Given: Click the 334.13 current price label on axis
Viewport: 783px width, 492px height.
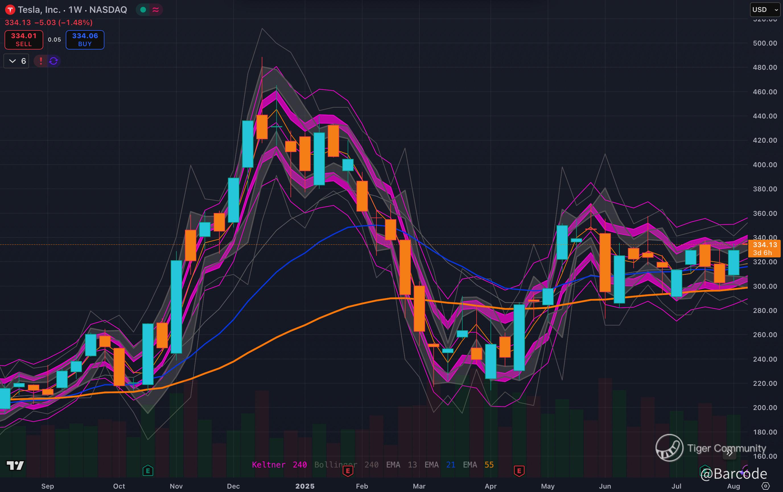Looking at the screenshot, I should pyautogui.click(x=765, y=245).
